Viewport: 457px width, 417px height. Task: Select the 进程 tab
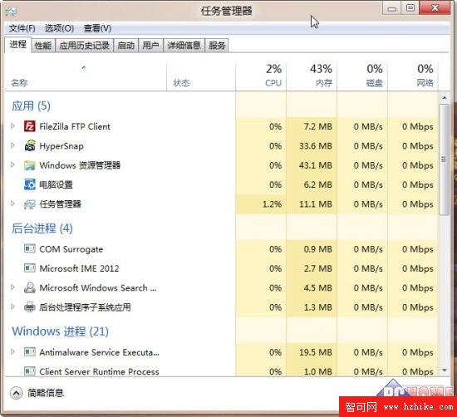point(17,45)
